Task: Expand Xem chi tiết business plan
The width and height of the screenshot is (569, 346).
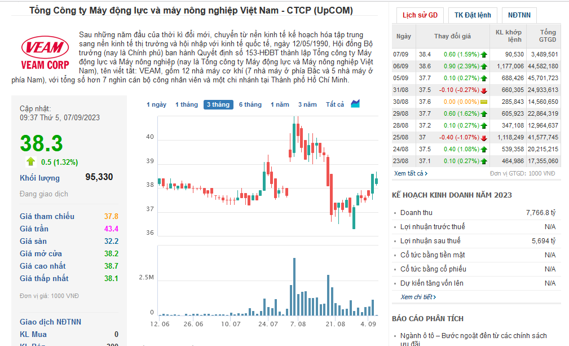Action: click(418, 297)
